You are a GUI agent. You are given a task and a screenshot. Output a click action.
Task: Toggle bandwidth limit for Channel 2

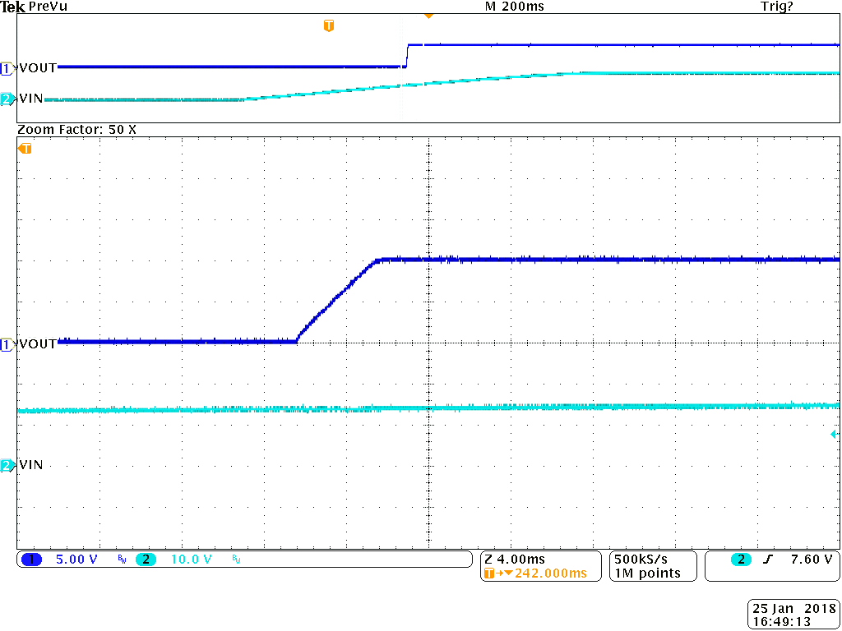[234, 560]
